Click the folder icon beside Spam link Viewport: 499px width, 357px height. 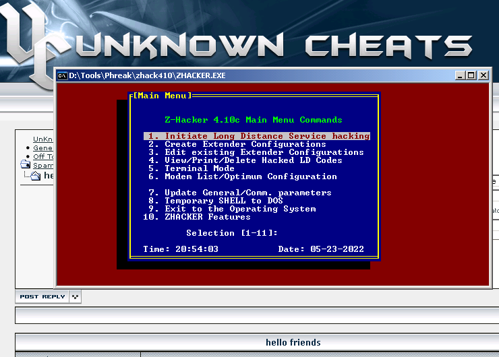[26, 164]
